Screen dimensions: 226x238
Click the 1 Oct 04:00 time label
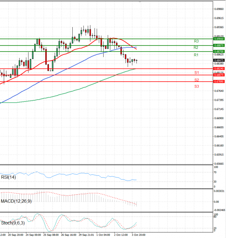(x=103, y=235)
